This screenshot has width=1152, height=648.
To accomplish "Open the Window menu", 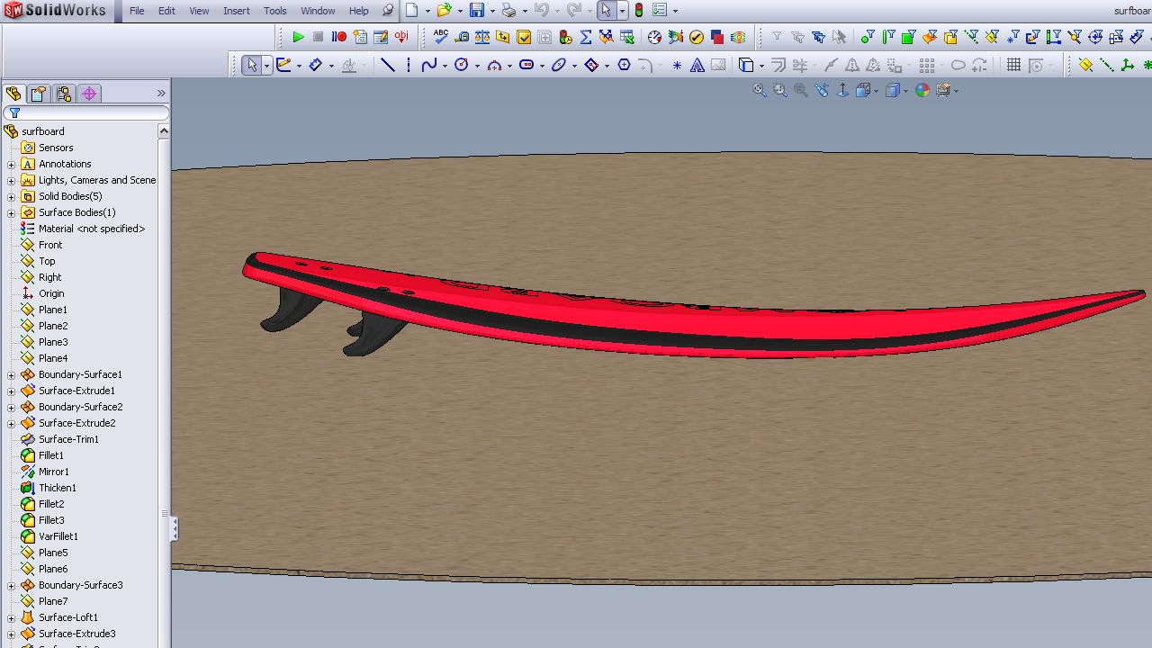I will coord(318,11).
